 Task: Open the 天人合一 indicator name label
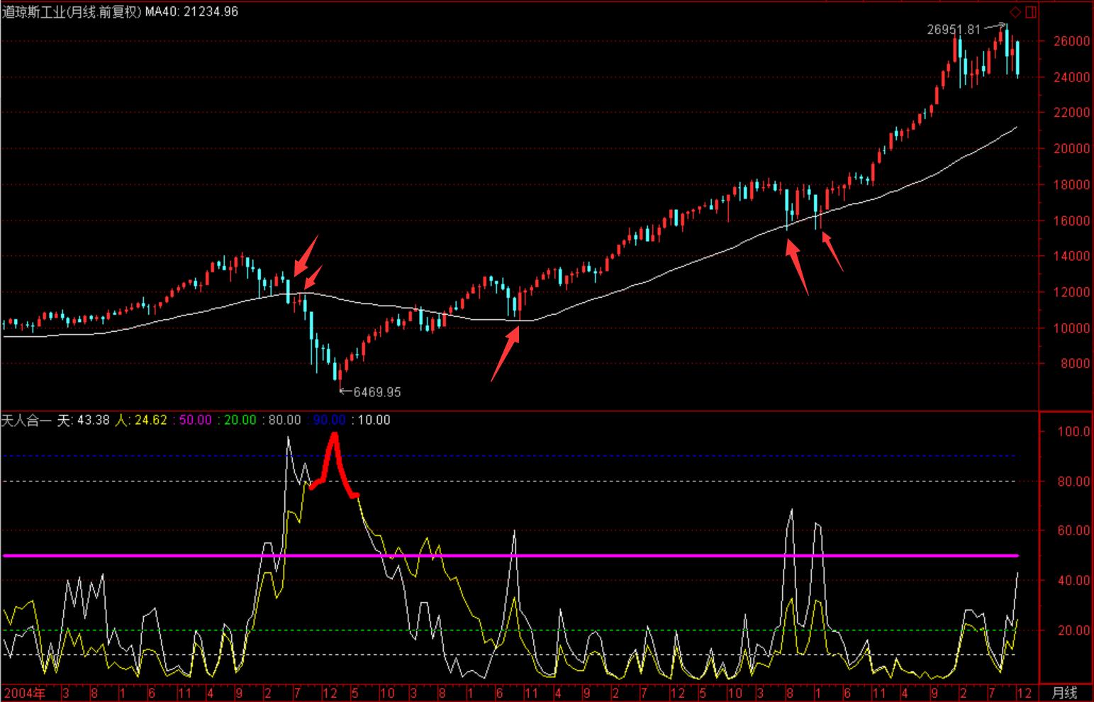pos(26,420)
